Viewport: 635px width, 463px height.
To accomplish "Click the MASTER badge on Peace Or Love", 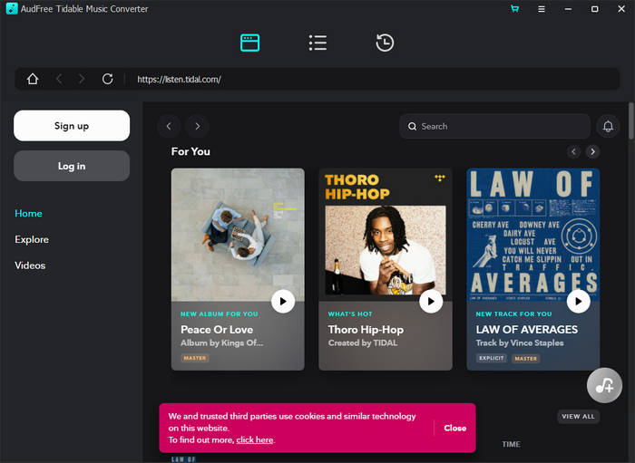I will pyautogui.click(x=195, y=358).
